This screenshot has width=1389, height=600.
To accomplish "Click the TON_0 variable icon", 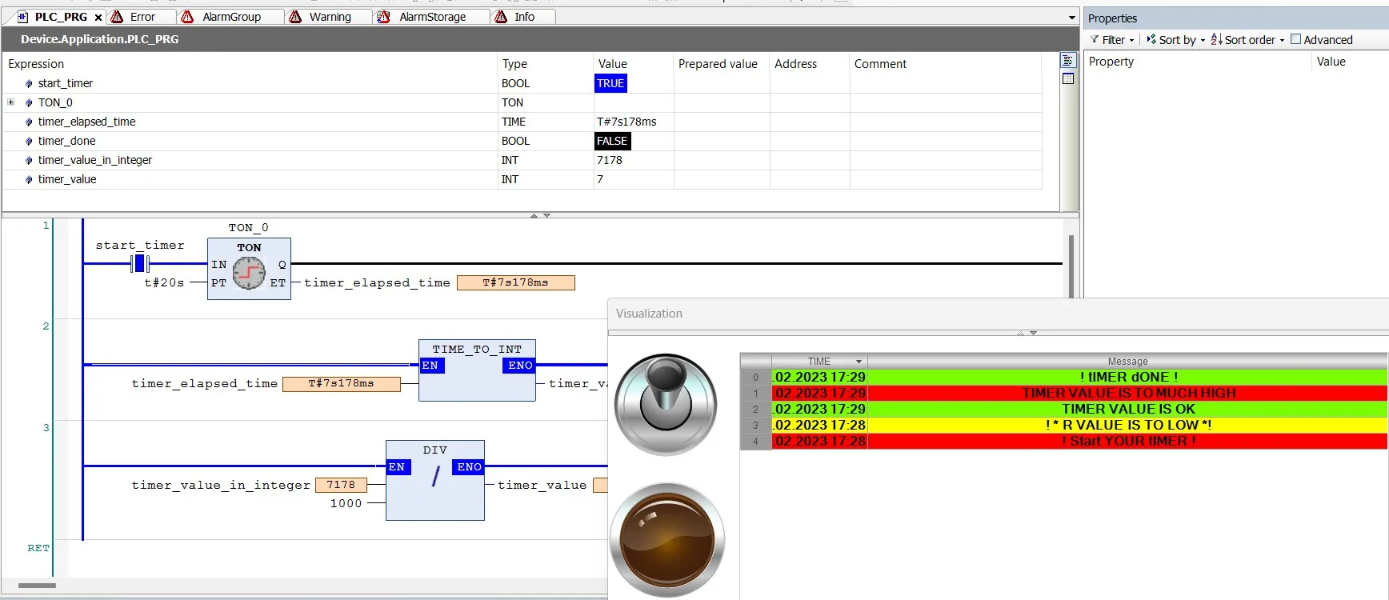I will 29,102.
